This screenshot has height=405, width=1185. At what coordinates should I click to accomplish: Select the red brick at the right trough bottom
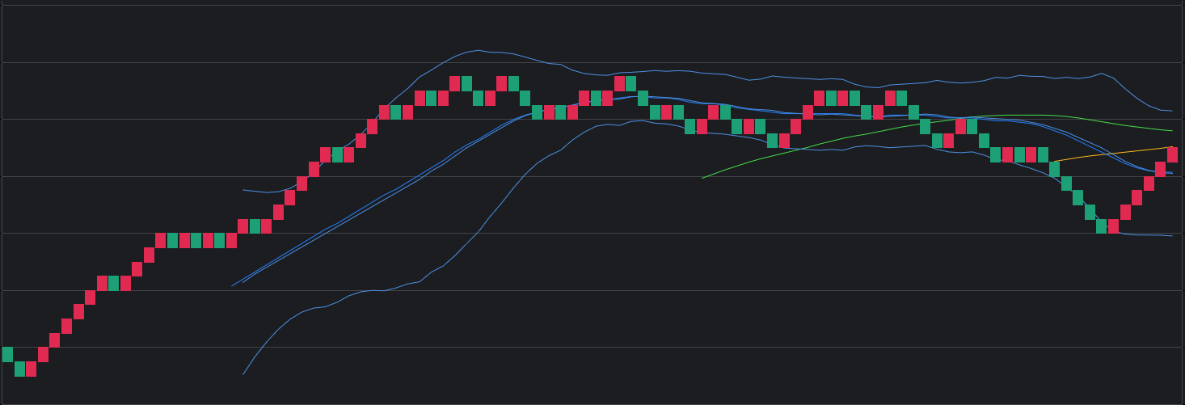[1113, 226]
